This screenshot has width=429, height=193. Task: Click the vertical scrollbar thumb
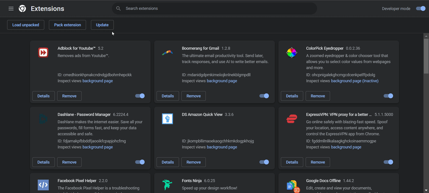coord(426,56)
